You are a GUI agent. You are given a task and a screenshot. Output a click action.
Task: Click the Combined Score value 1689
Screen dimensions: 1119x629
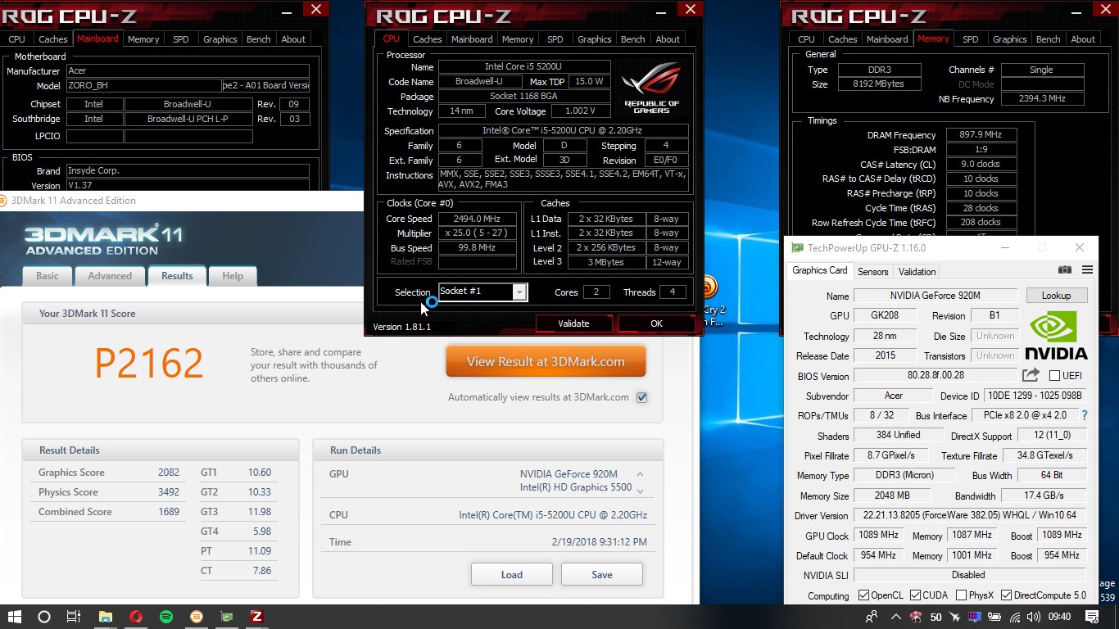[169, 512]
